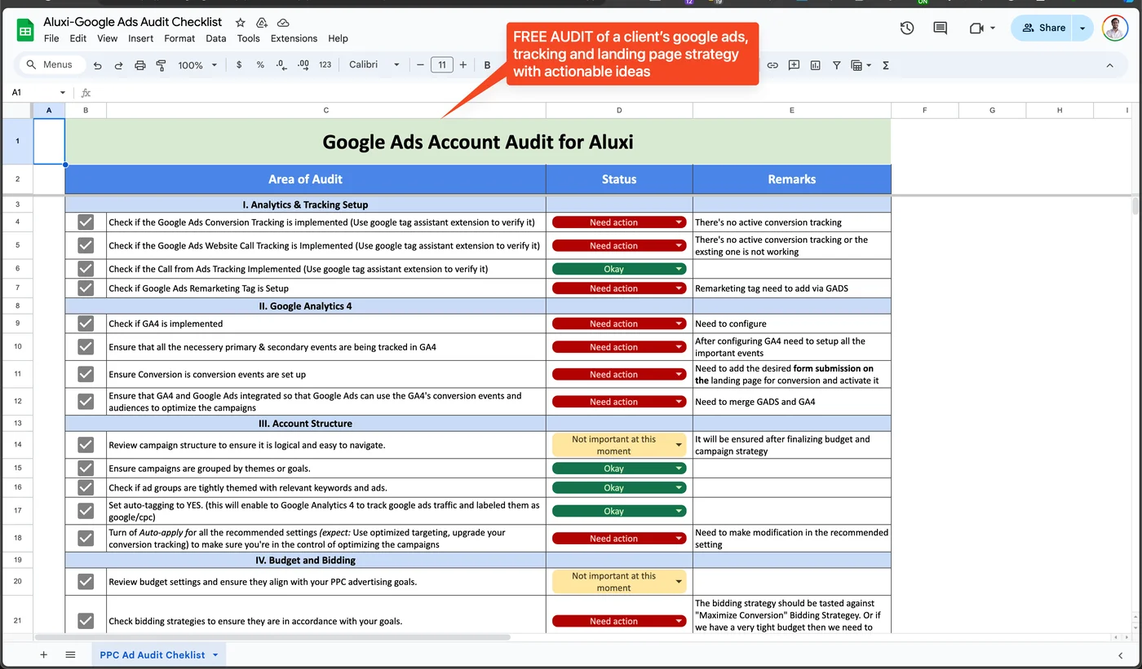Screen dimensions: 1142x669
Task: Tick the checkbox on the budget settings row
Action: (x=85, y=581)
